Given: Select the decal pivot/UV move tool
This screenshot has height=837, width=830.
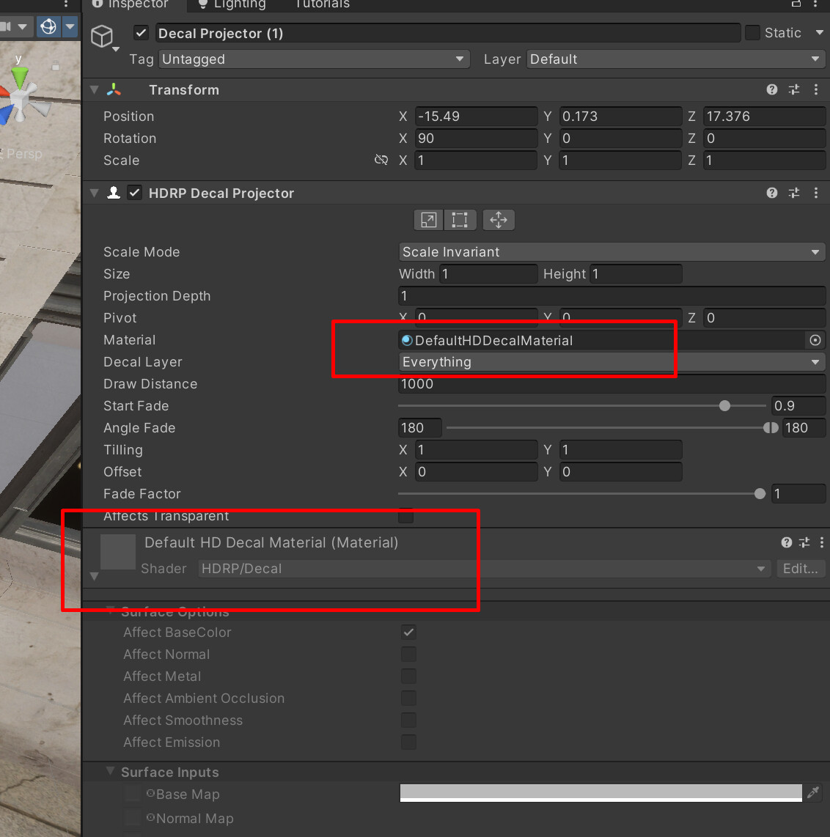Looking at the screenshot, I should pos(499,220).
